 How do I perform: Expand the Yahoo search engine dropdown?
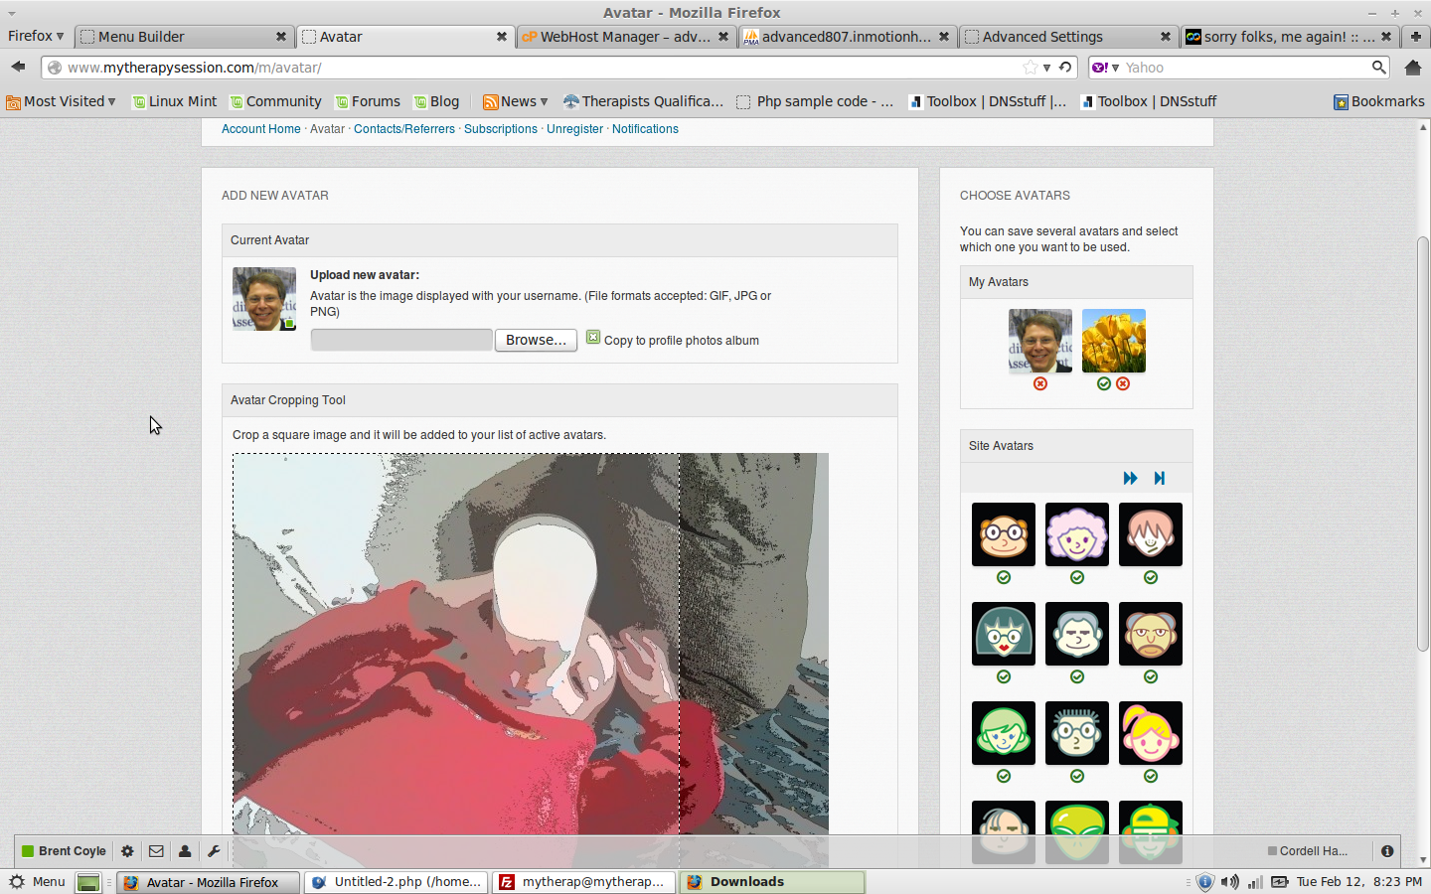(x=1105, y=68)
